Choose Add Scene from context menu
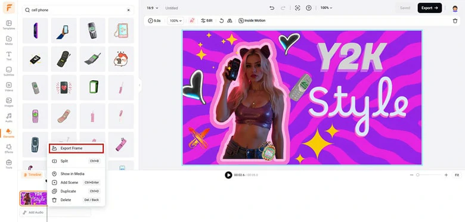The width and height of the screenshot is (465, 222). pos(76,182)
